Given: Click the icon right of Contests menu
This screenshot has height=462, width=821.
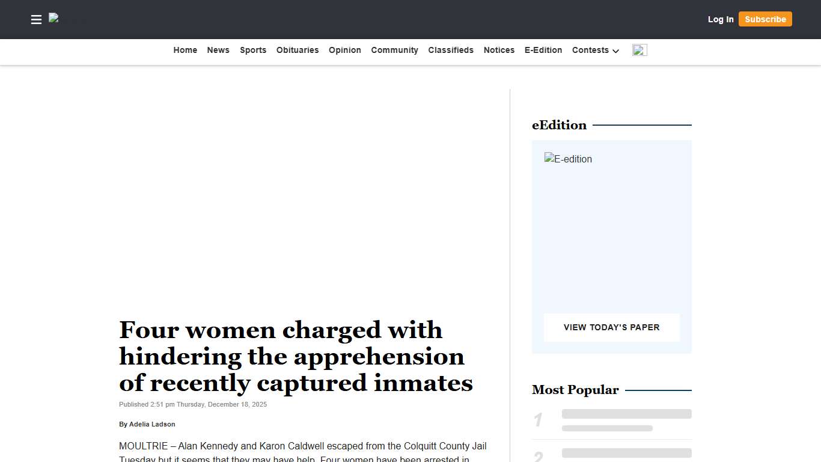Looking at the screenshot, I should click(x=639, y=50).
